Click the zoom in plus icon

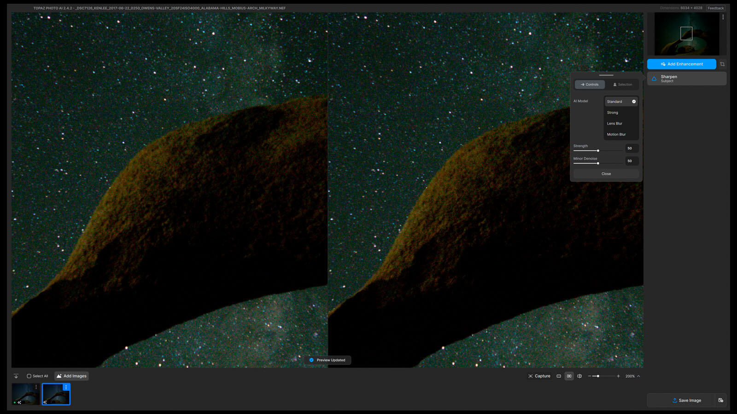click(x=618, y=376)
